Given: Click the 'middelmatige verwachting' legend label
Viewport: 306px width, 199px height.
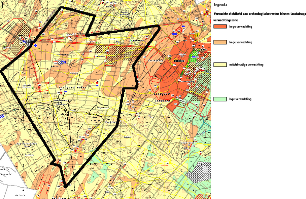Looking at the screenshot, I should (244, 65).
